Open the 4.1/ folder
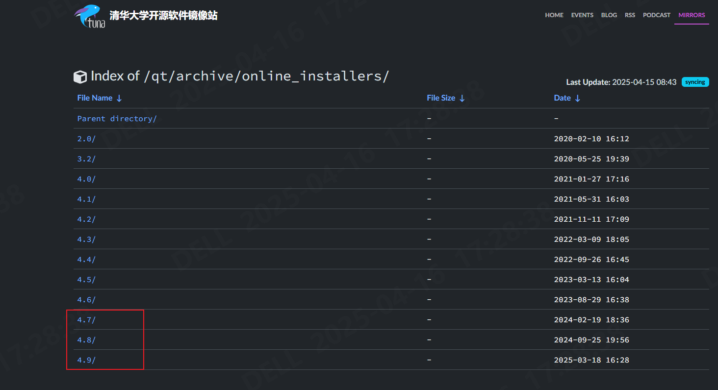 pyautogui.click(x=86, y=199)
